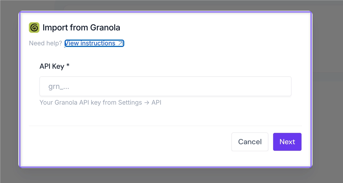Image resolution: width=343 pixels, height=183 pixels.
Task: Click the API Key field label
Action: click(52, 66)
